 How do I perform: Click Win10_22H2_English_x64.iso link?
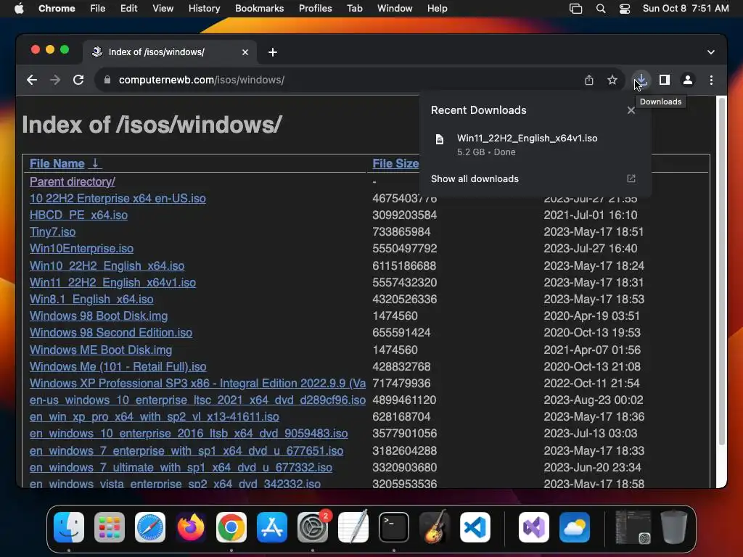107,265
